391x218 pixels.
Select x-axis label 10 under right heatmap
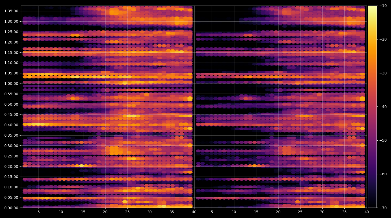(x=234, y=212)
